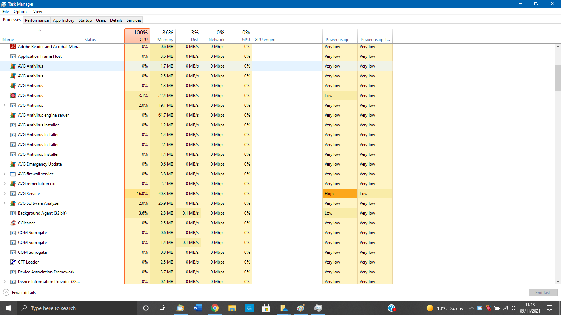Select the AVG Emergency Update row

click(196, 164)
